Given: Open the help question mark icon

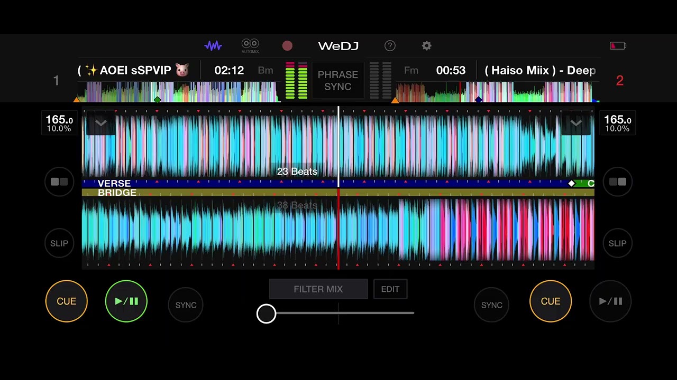Looking at the screenshot, I should coord(390,46).
